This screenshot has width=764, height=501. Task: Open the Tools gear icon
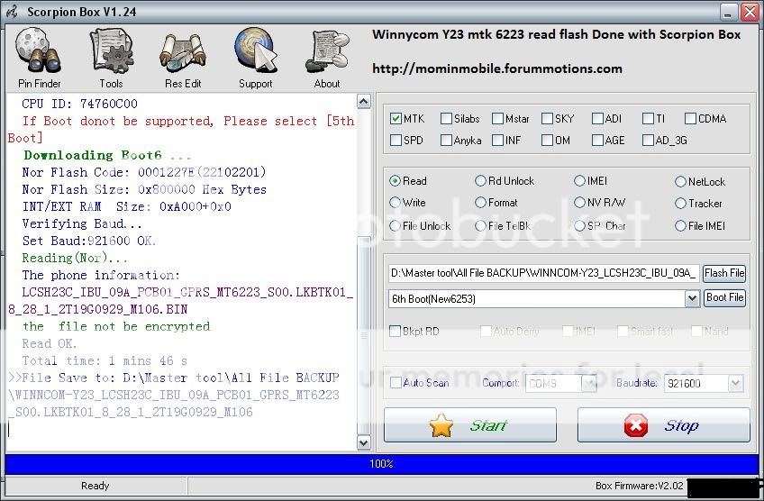111,58
